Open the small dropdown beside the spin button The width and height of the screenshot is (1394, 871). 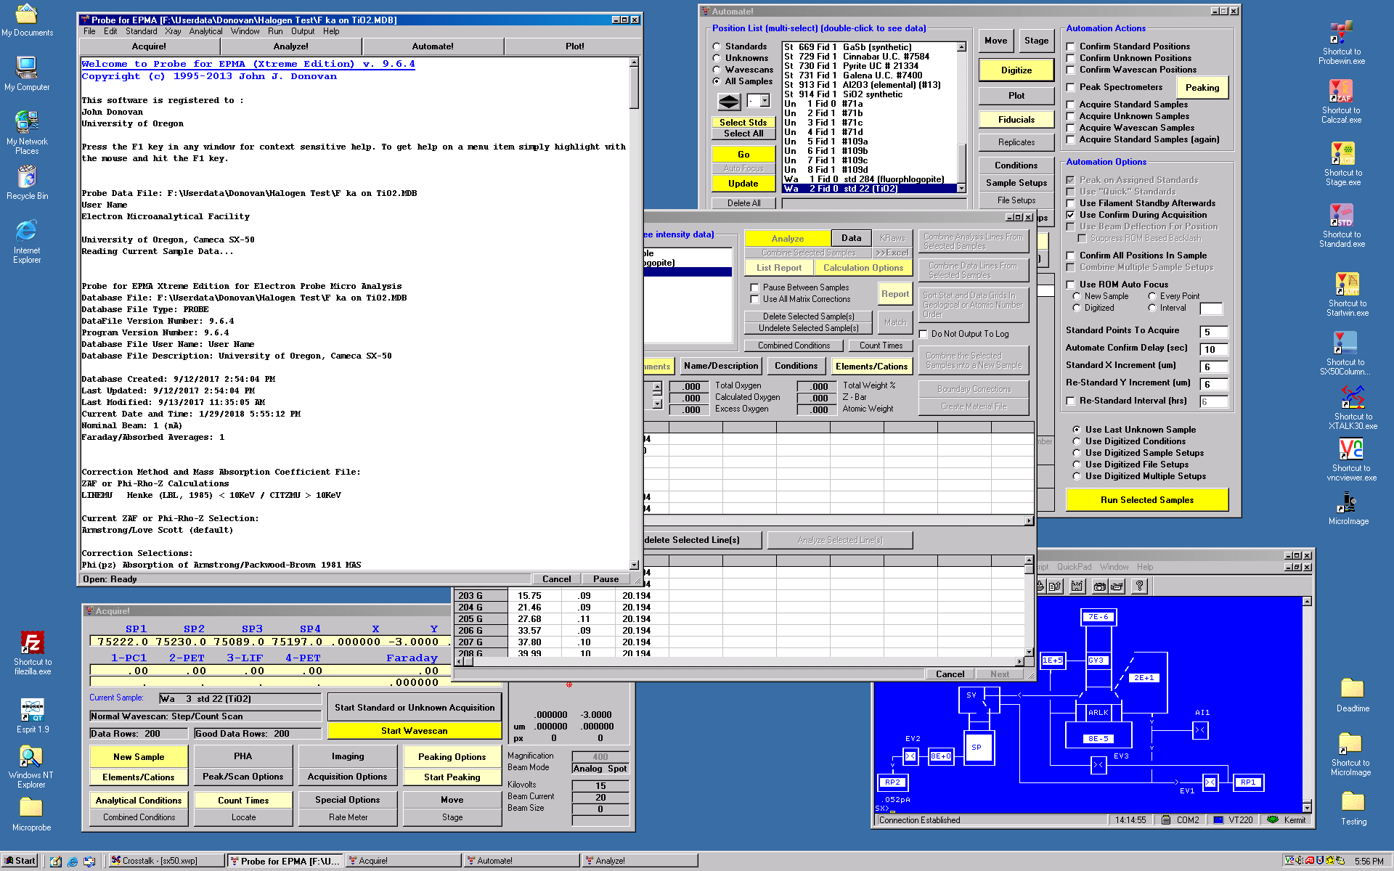(765, 101)
